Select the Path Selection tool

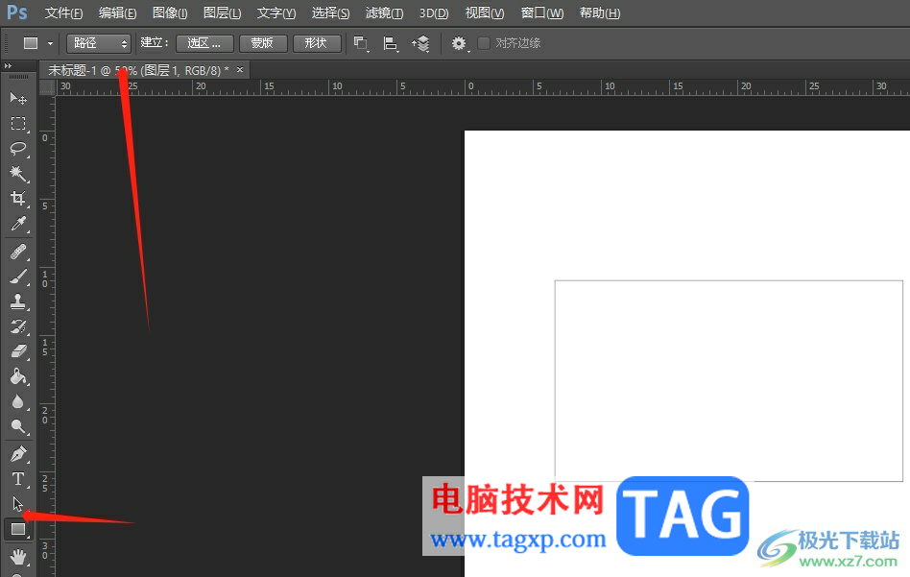(x=18, y=504)
